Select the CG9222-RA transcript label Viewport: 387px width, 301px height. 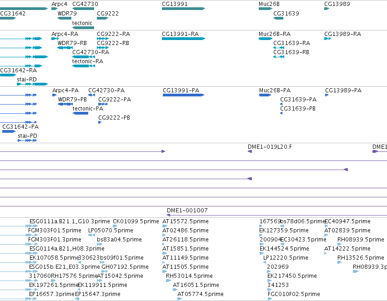tap(114, 34)
